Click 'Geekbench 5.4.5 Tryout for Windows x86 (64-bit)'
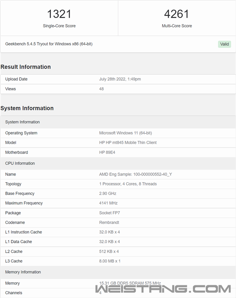This screenshot has height=298, width=236. tap(49, 44)
